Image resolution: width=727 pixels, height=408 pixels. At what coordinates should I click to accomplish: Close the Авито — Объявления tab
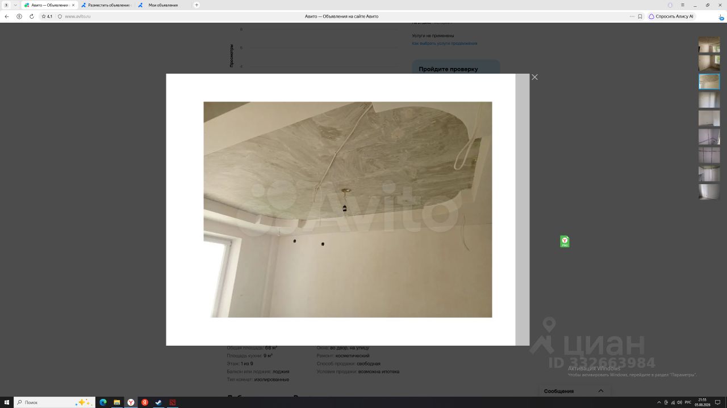pos(73,5)
